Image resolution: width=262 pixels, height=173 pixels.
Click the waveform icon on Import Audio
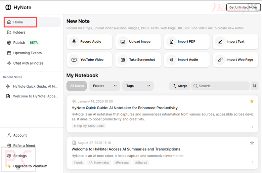pyautogui.click(x=172, y=60)
